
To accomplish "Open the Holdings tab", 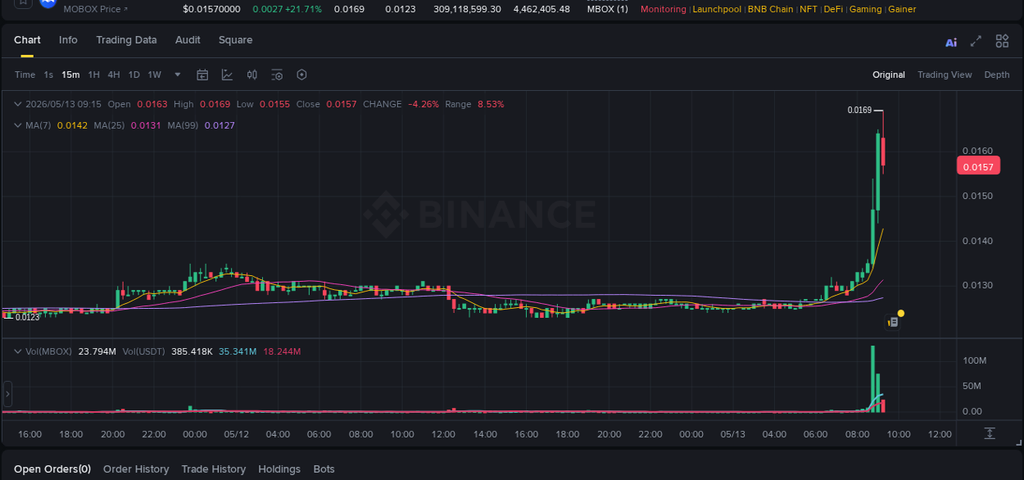I will pyautogui.click(x=279, y=469).
